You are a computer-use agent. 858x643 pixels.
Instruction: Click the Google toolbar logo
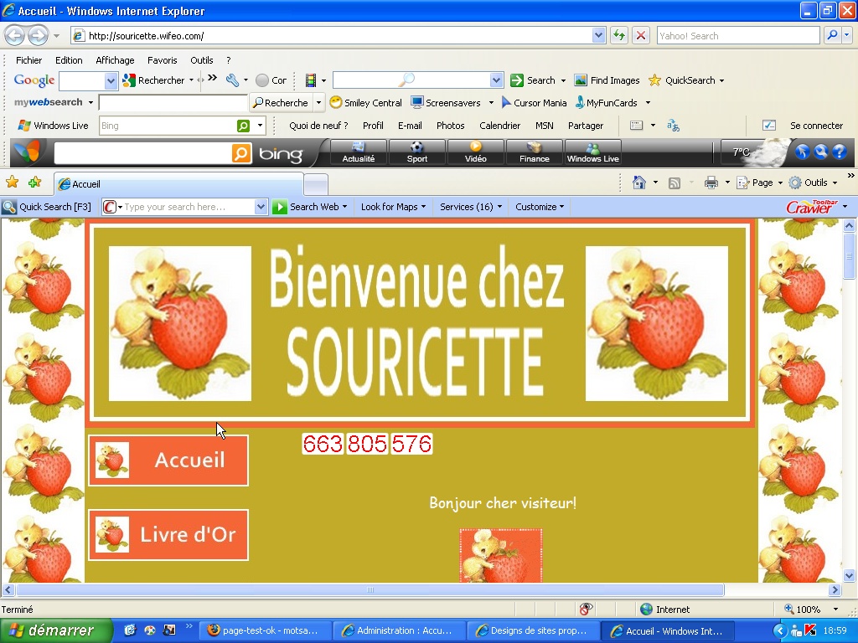pos(34,80)
